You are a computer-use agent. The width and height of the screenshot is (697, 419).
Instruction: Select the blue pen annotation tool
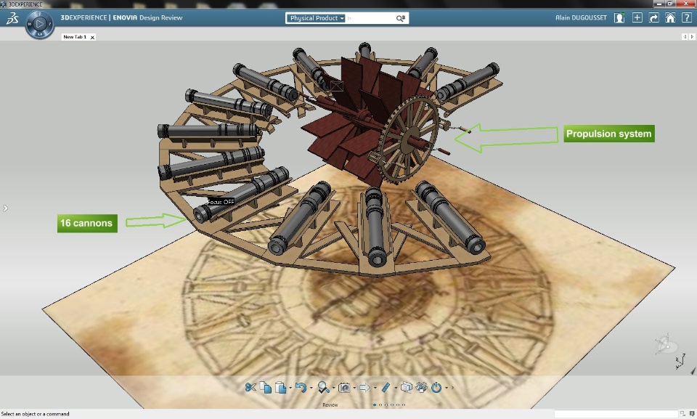(386, 388)
